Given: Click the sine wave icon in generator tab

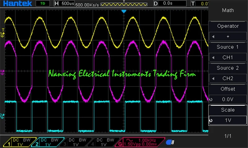Looking at the screenshot, I should point(129,140).
